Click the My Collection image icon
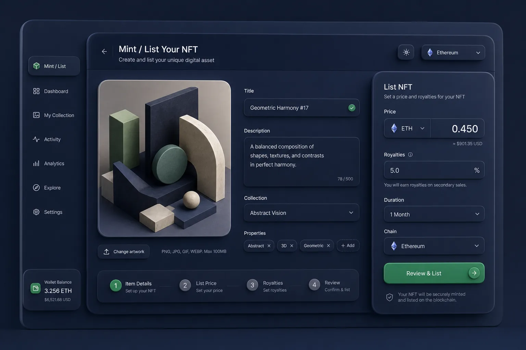Viewport: 526px width, 350px height. click(x=36, y=115)
